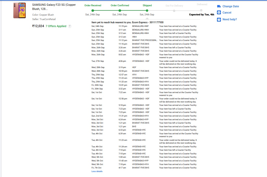267x177 pixels.
Task: Select the HYDERABAD-HYP 11:23 am location
Action: [x=140, y=78]
